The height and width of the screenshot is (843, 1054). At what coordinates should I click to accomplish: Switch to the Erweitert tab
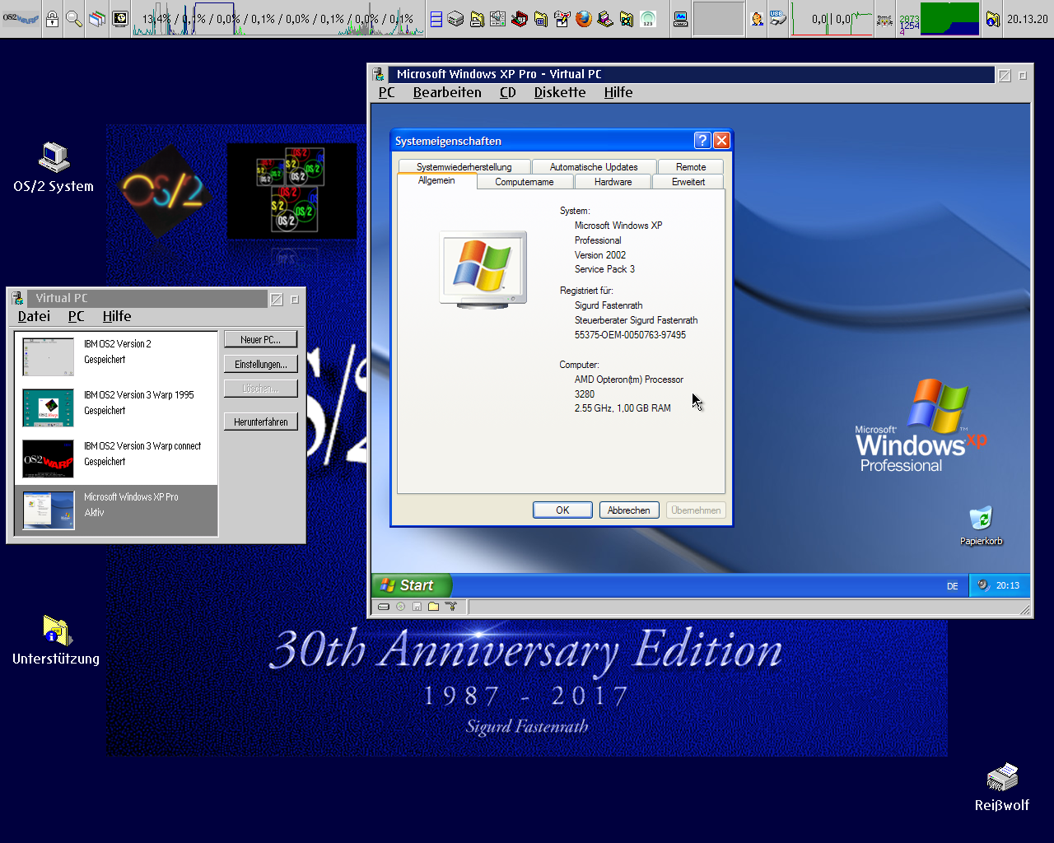pyautogui.click(x=688, y=182)
